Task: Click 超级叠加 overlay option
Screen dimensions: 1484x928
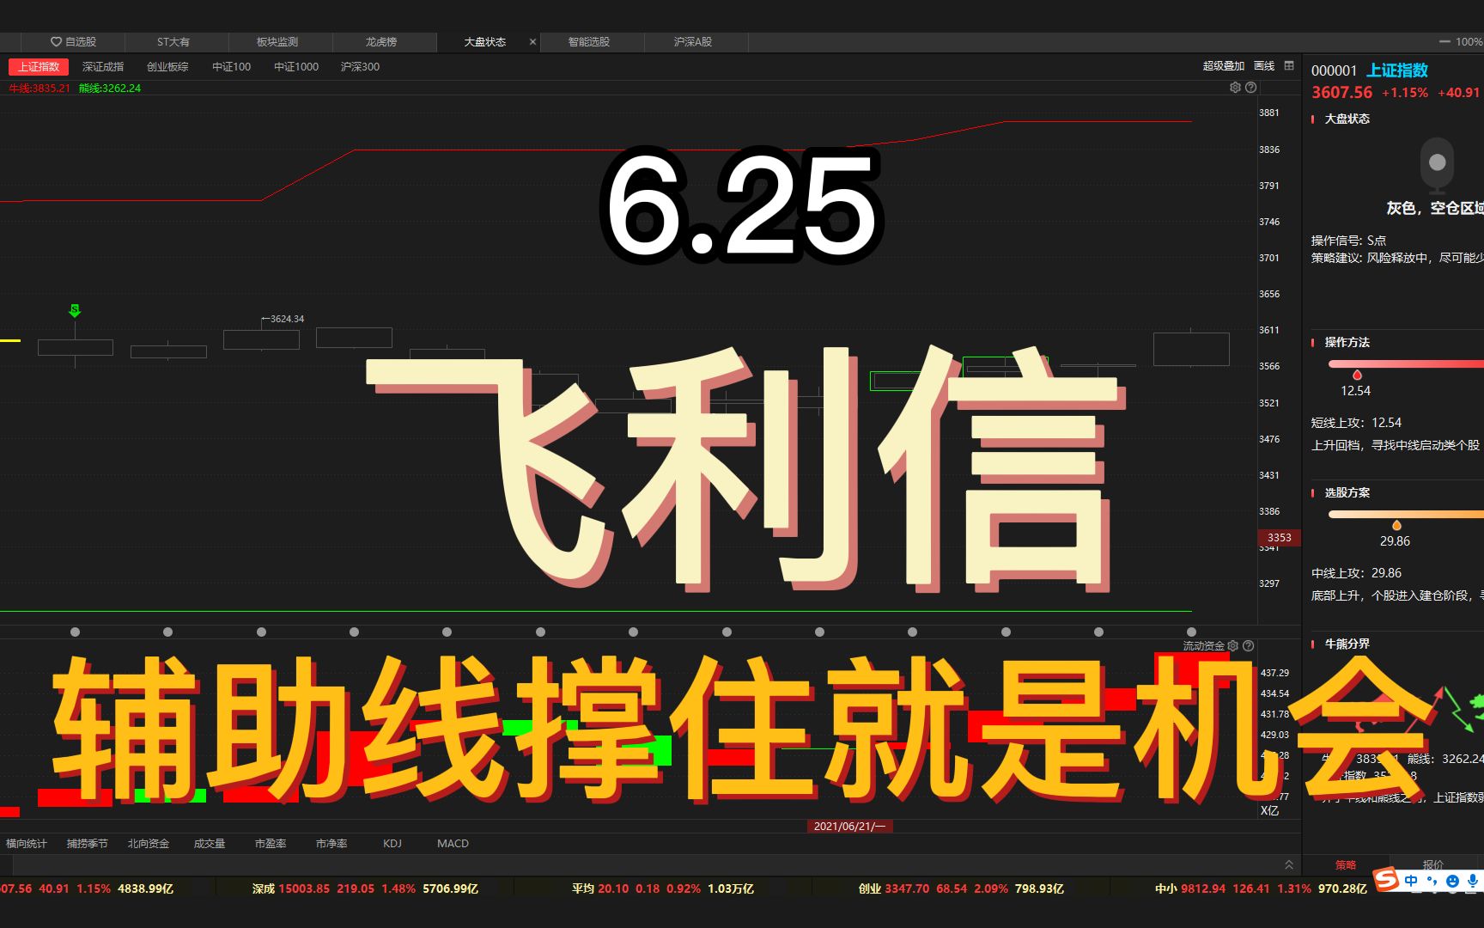Action: 1223,65
